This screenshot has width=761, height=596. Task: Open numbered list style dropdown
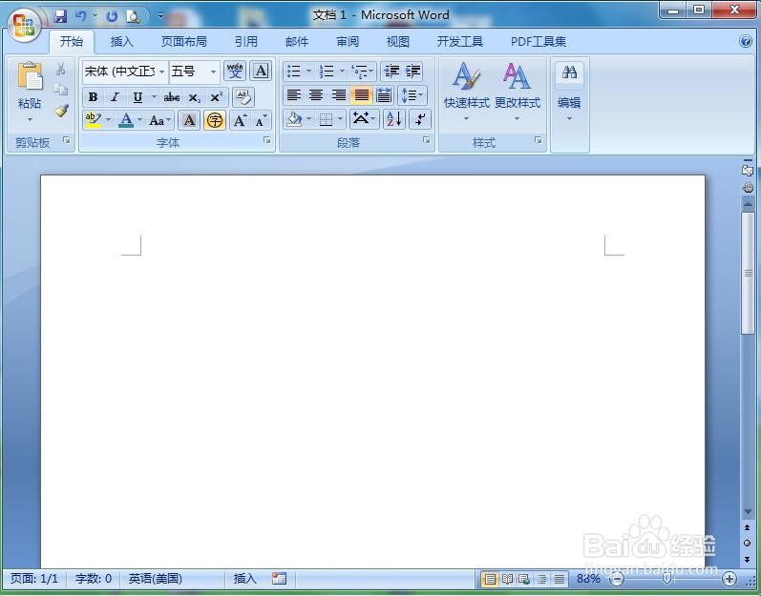(342, 72)
